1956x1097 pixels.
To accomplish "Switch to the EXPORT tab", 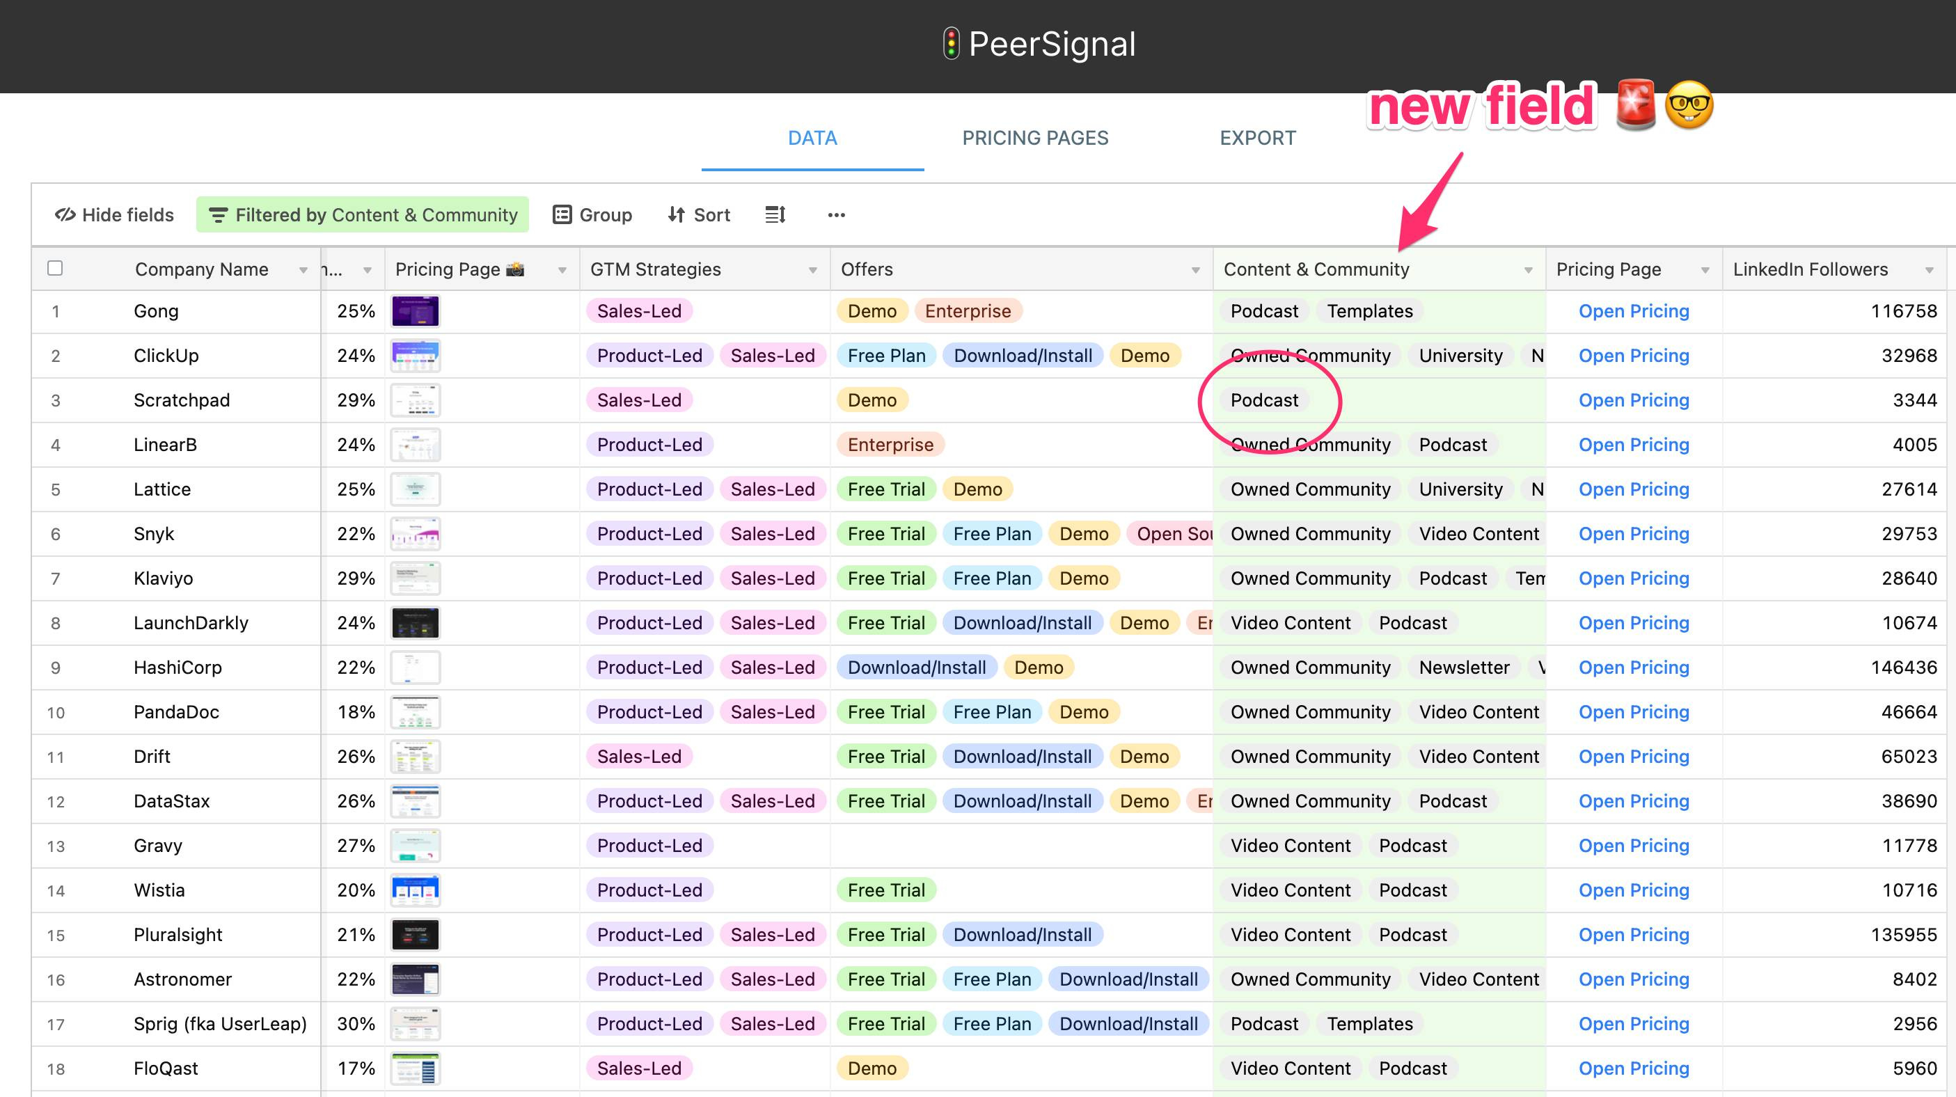I will pyautogui.click(x=1257, y=138).
